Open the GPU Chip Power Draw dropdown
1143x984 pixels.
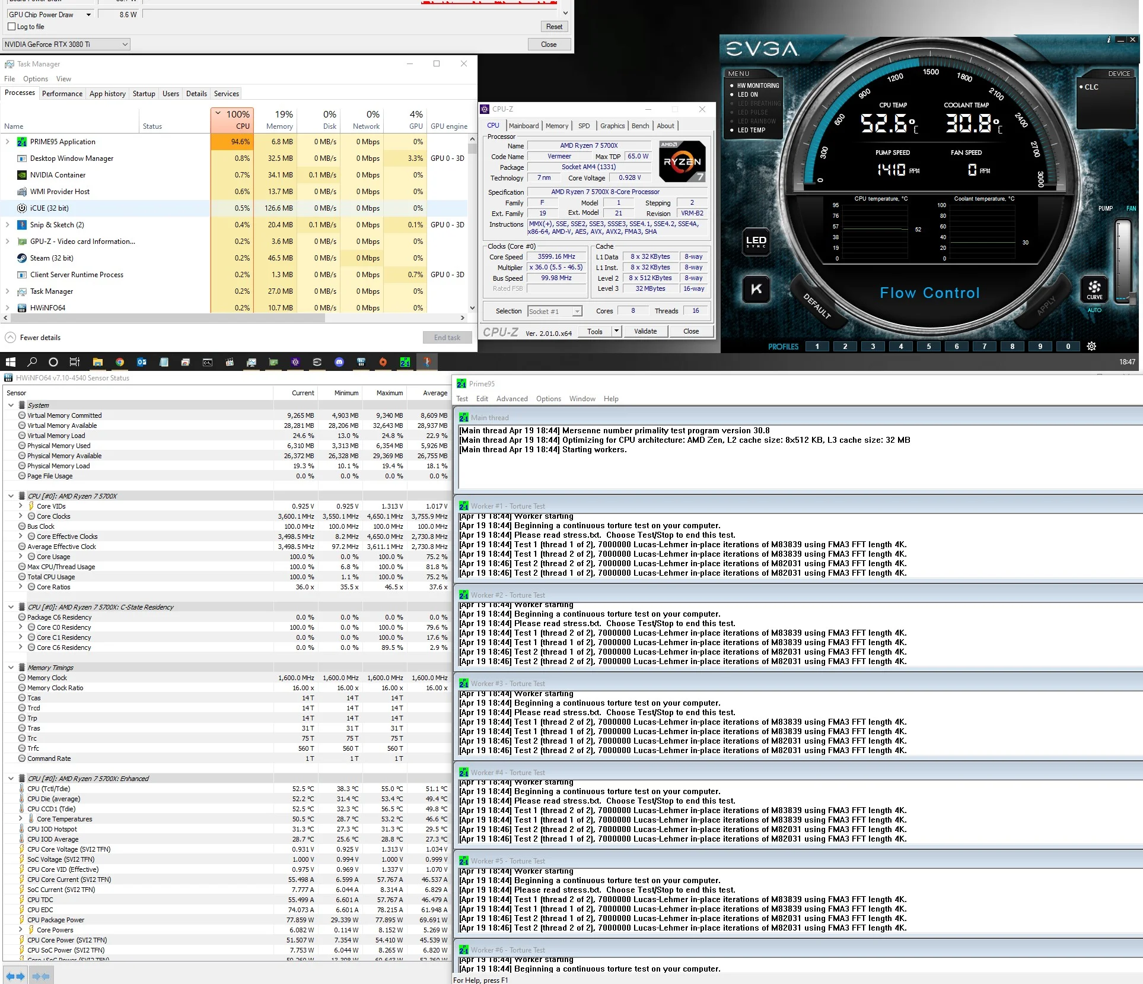[x=50, y=15]
